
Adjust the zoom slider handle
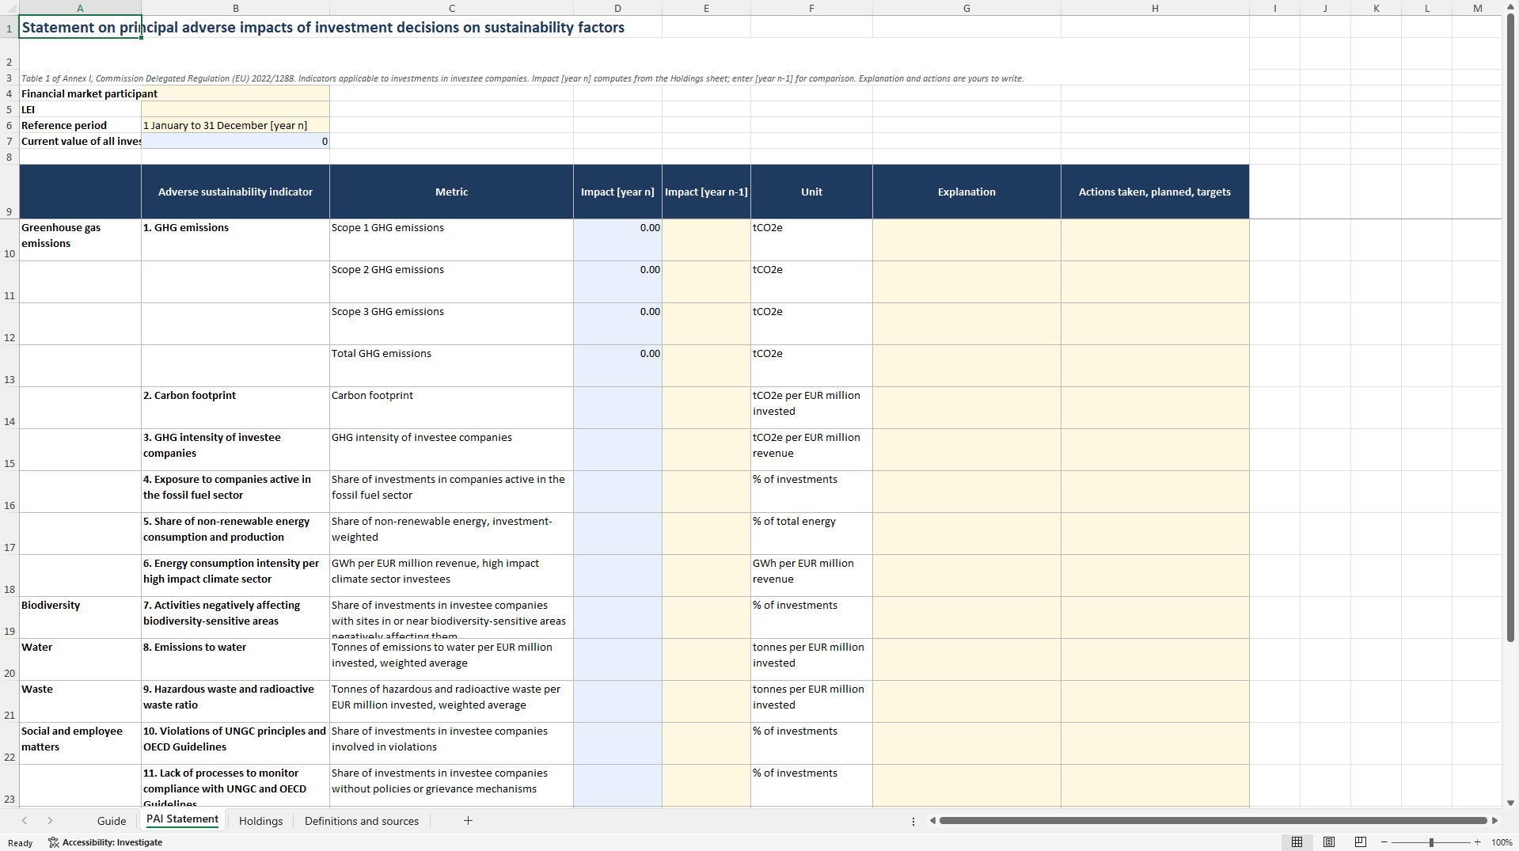[1431, 842]
